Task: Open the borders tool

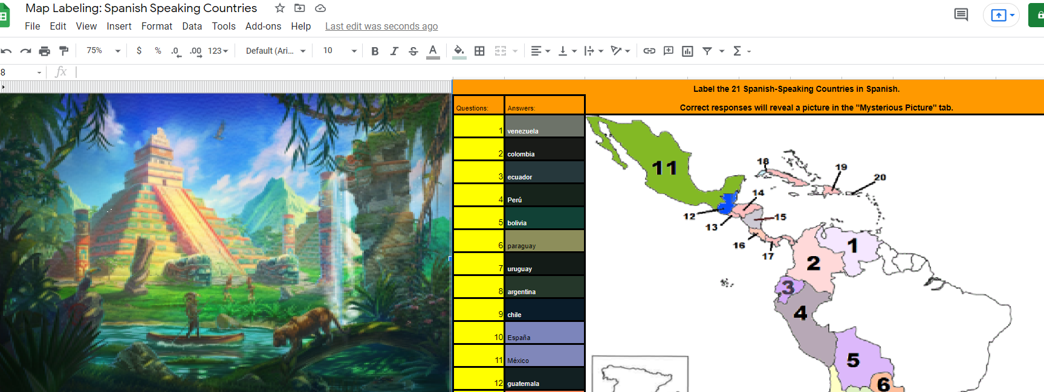Action: tap(479, 51)
